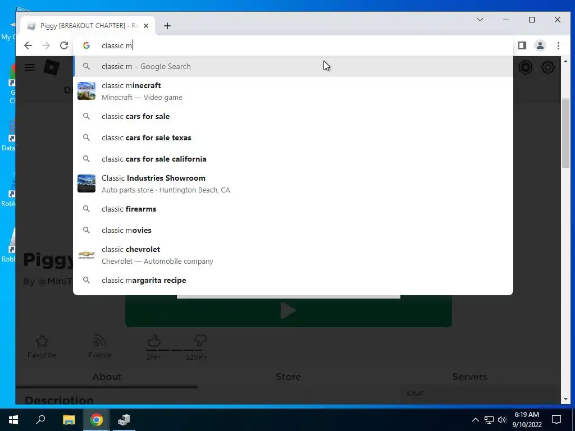Click the Roblox taskbar app icon
Image resolution: width=575 pixels, height=431 pixels.
[x=124, y=420]
